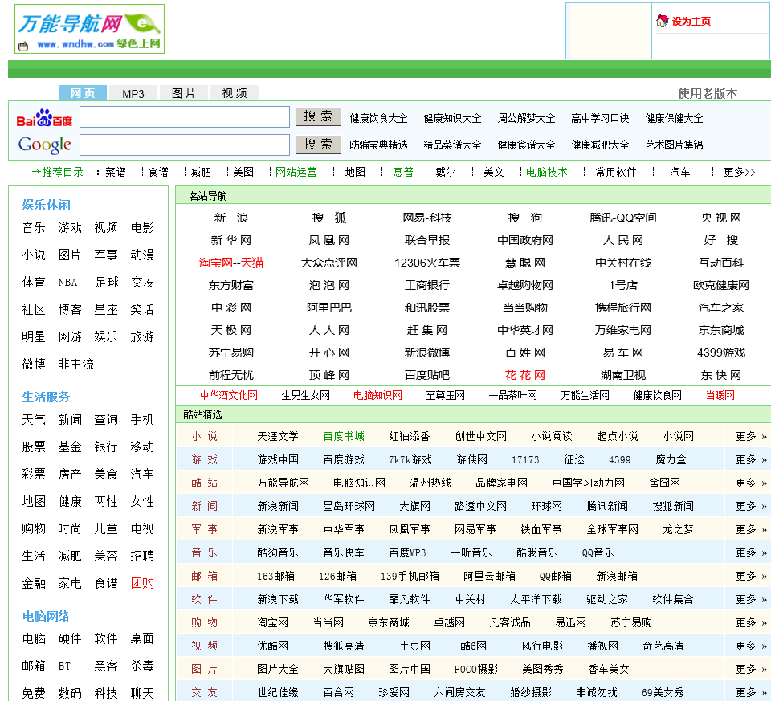Open the 淘宝网--天猫 link
Viewport: 771px width, 701px height.
coord(231,263)
